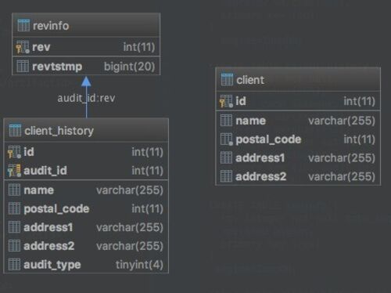
Task: Click the foreign key arrow head to revinfo
Action: click(x=86, y=81)
